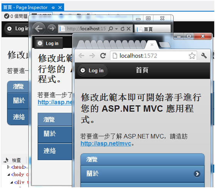Go back in Chrome window
The height and width of the screenshot is (188, 215).
(81, 56)
